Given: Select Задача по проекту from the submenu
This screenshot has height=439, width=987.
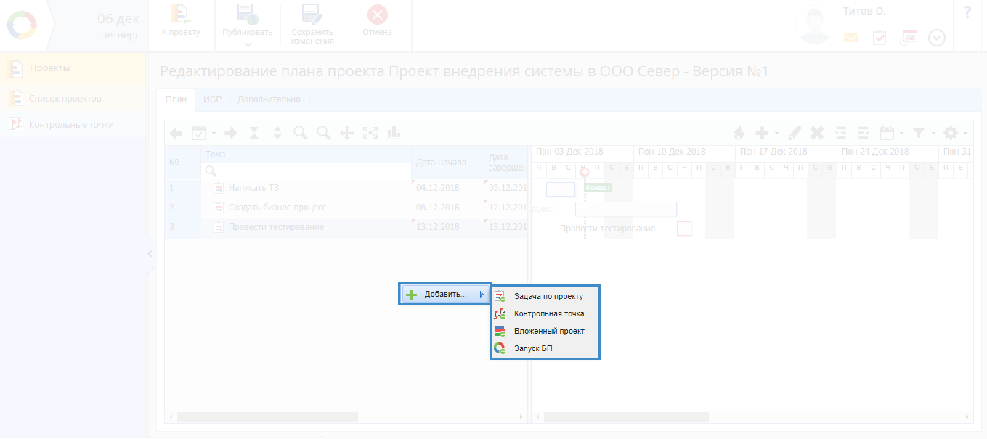Looking at the screenshot, I should coord(548,296).
